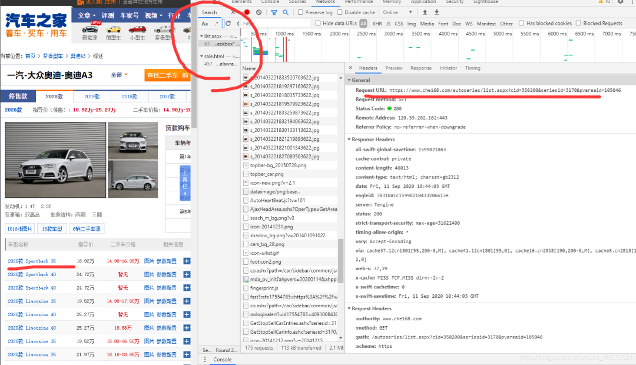Check the Hide data URLs option
This screenshot has width=636, height=365.
tap(319, 24)
